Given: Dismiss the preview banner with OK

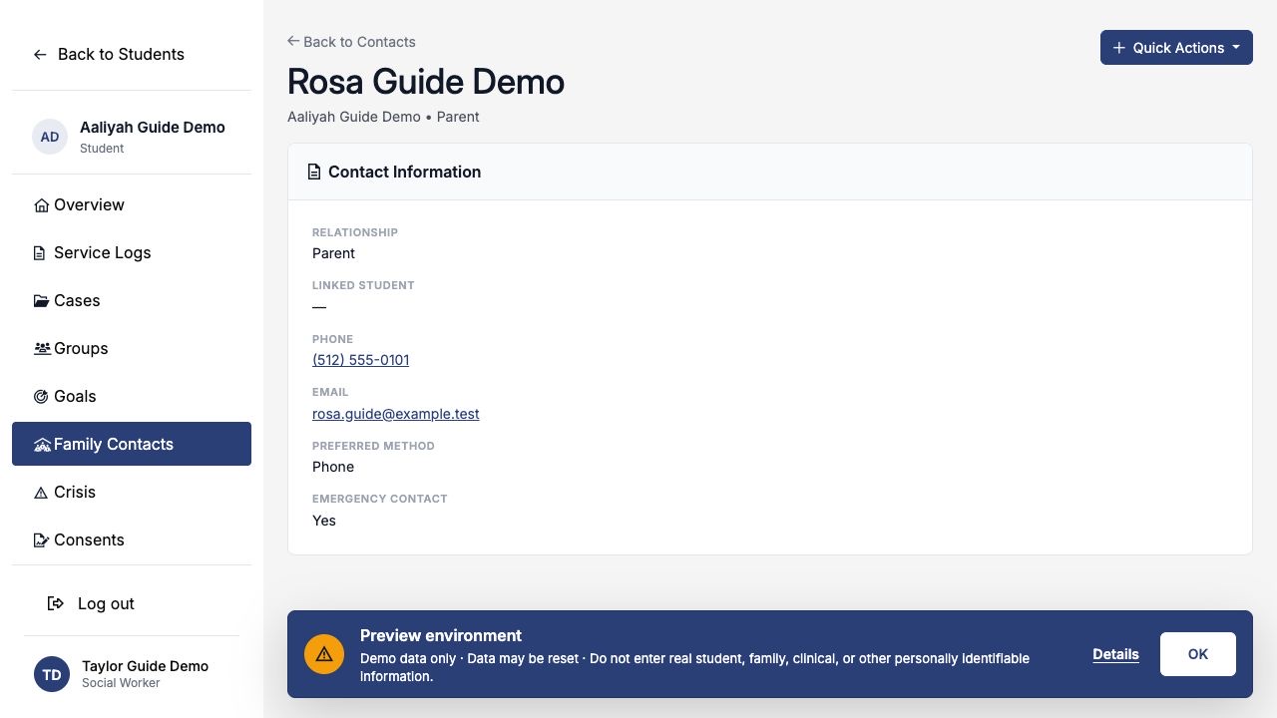Looking at the screenshot, I should (1198, 654).
